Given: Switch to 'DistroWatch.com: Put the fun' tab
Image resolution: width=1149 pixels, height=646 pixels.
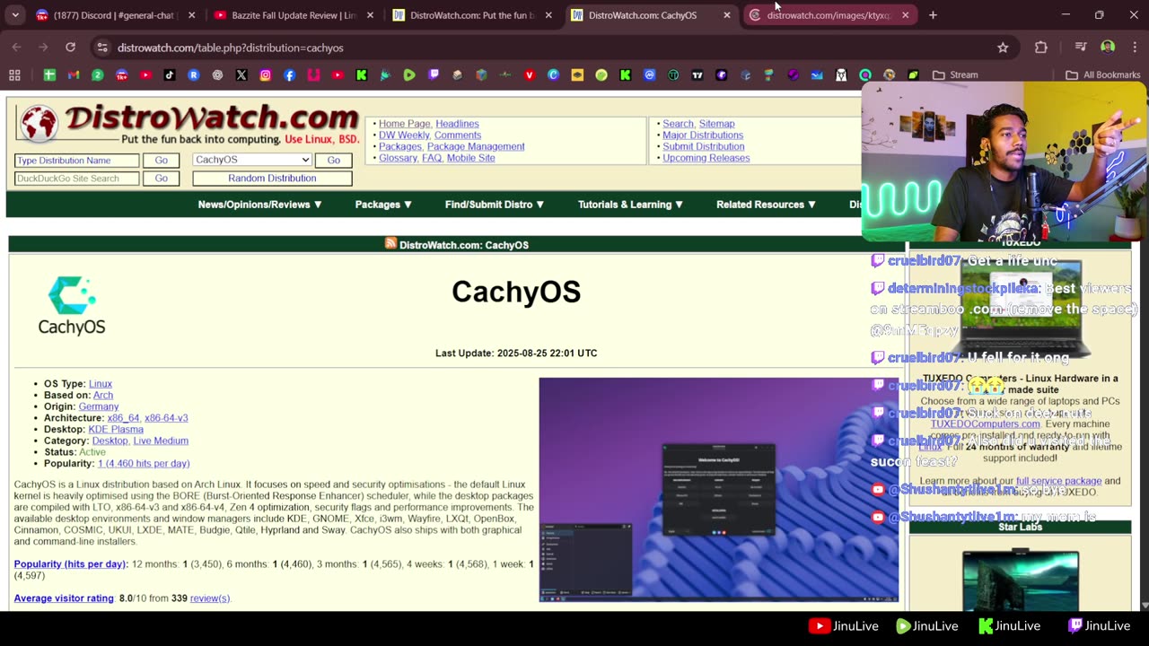Looking at the screenshot, I should 471,15.
